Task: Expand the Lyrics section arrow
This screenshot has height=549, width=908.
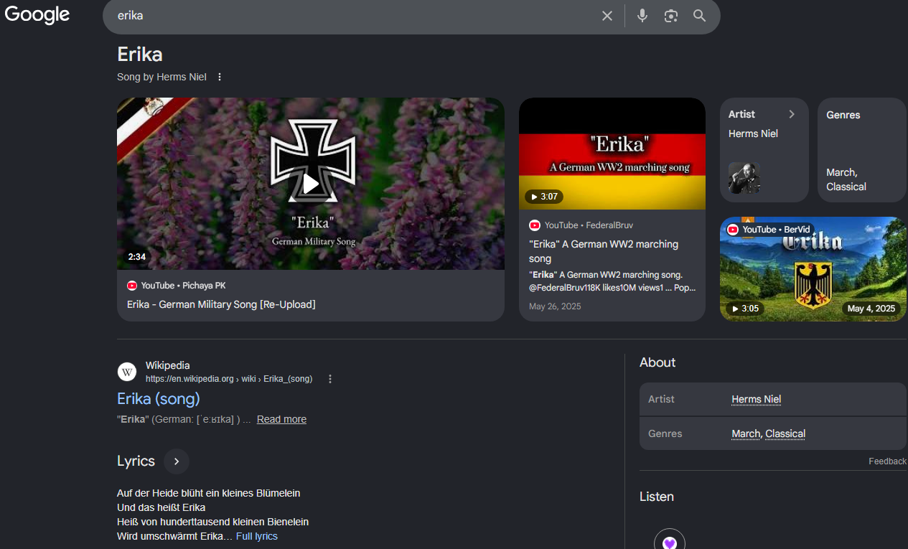Action: pyautogui.click(x=177, y=461)
